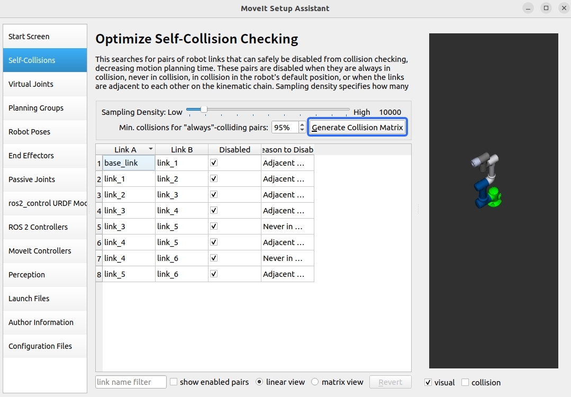
Task: Select the matrix view radio button
Action: coord(315,382)
